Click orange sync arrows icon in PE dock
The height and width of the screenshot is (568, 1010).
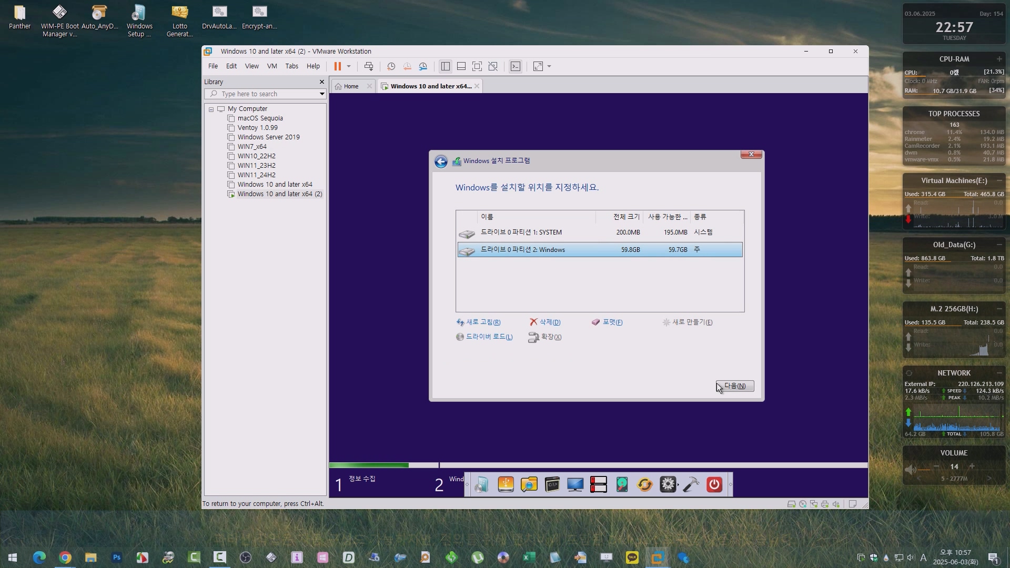click(x=645, y=484)
